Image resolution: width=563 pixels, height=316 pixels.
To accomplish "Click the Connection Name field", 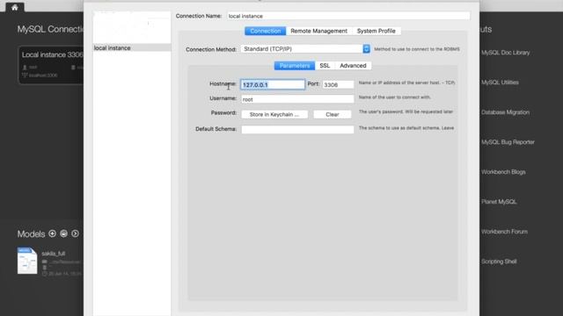I will (x=348, y=16).
